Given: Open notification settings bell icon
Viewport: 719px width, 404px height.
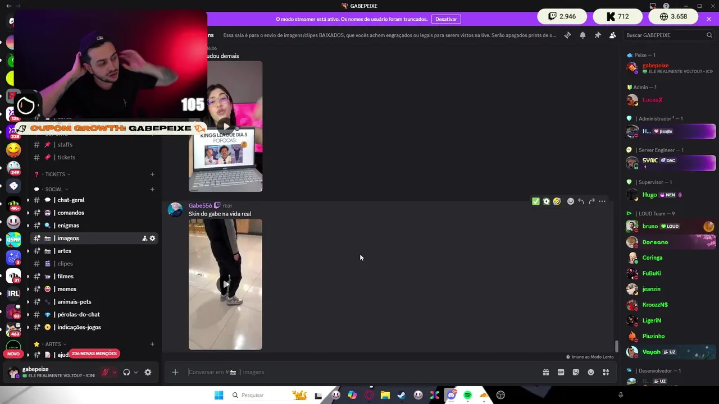Looking at the screenshot, I should (x=583, y=35).
